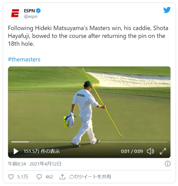Like the tweet with the heart icon
This screenshot has height=186, width=178.
pos(11,177)
